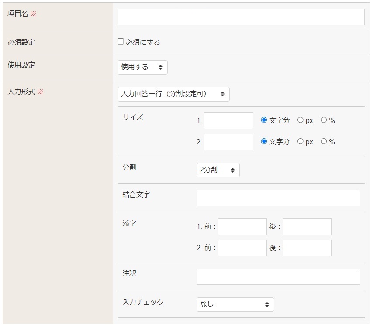The image size is (370, 327).
Task: Click the 添字 row 1 前 field
Action: (x=242, y=227)
